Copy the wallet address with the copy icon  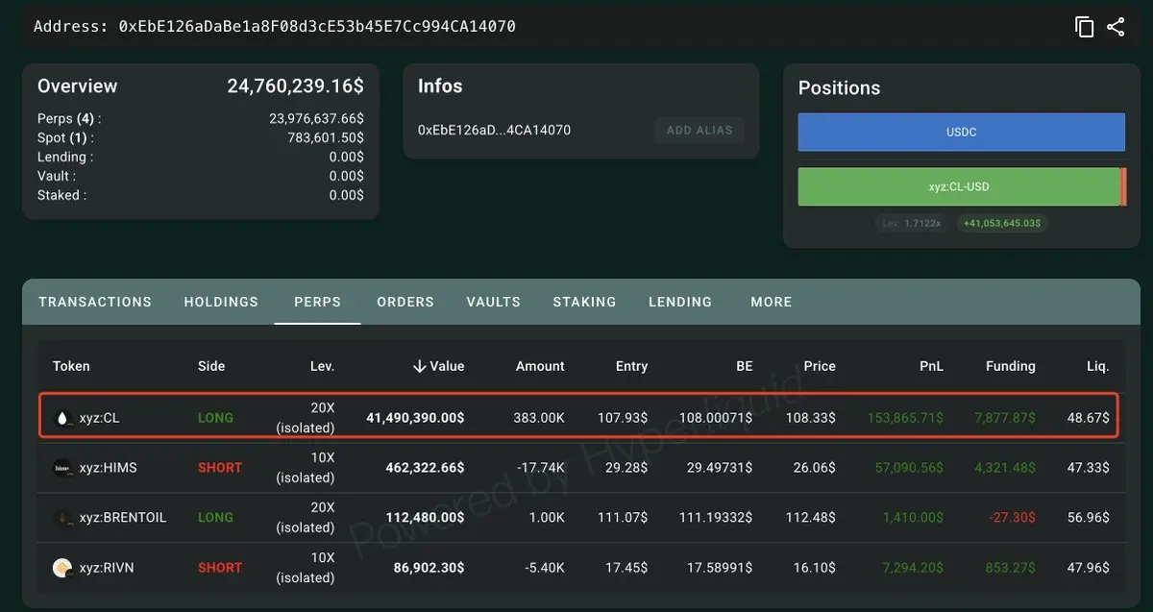point(1084,27)
